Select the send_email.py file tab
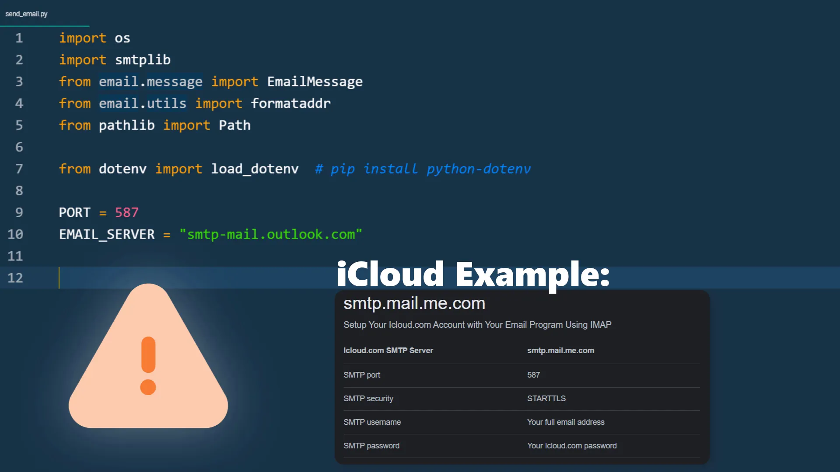Image resolution: width=840 pixels, height=472 pixels. coord(26,14)
